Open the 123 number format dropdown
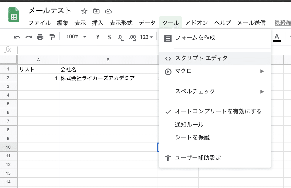Viewport: 291px width, 188px height. pyautogui.click(x=146, y=37)
